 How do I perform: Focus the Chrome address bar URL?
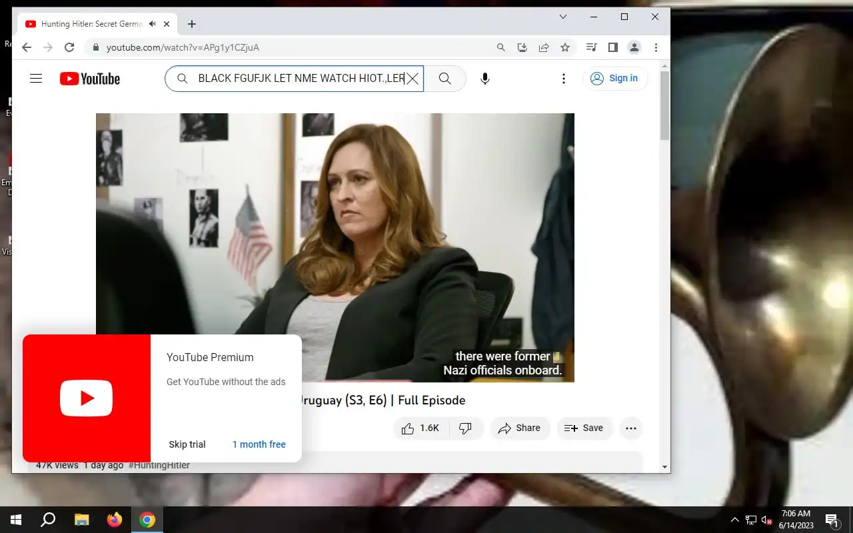183,47
